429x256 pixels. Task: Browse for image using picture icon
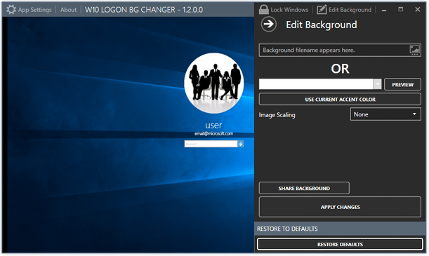(414, 50)
